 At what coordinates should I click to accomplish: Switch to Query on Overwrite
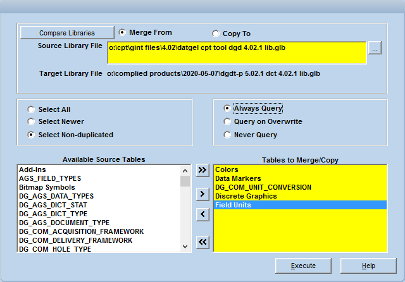pyautogui.click(x=227, y=121)
